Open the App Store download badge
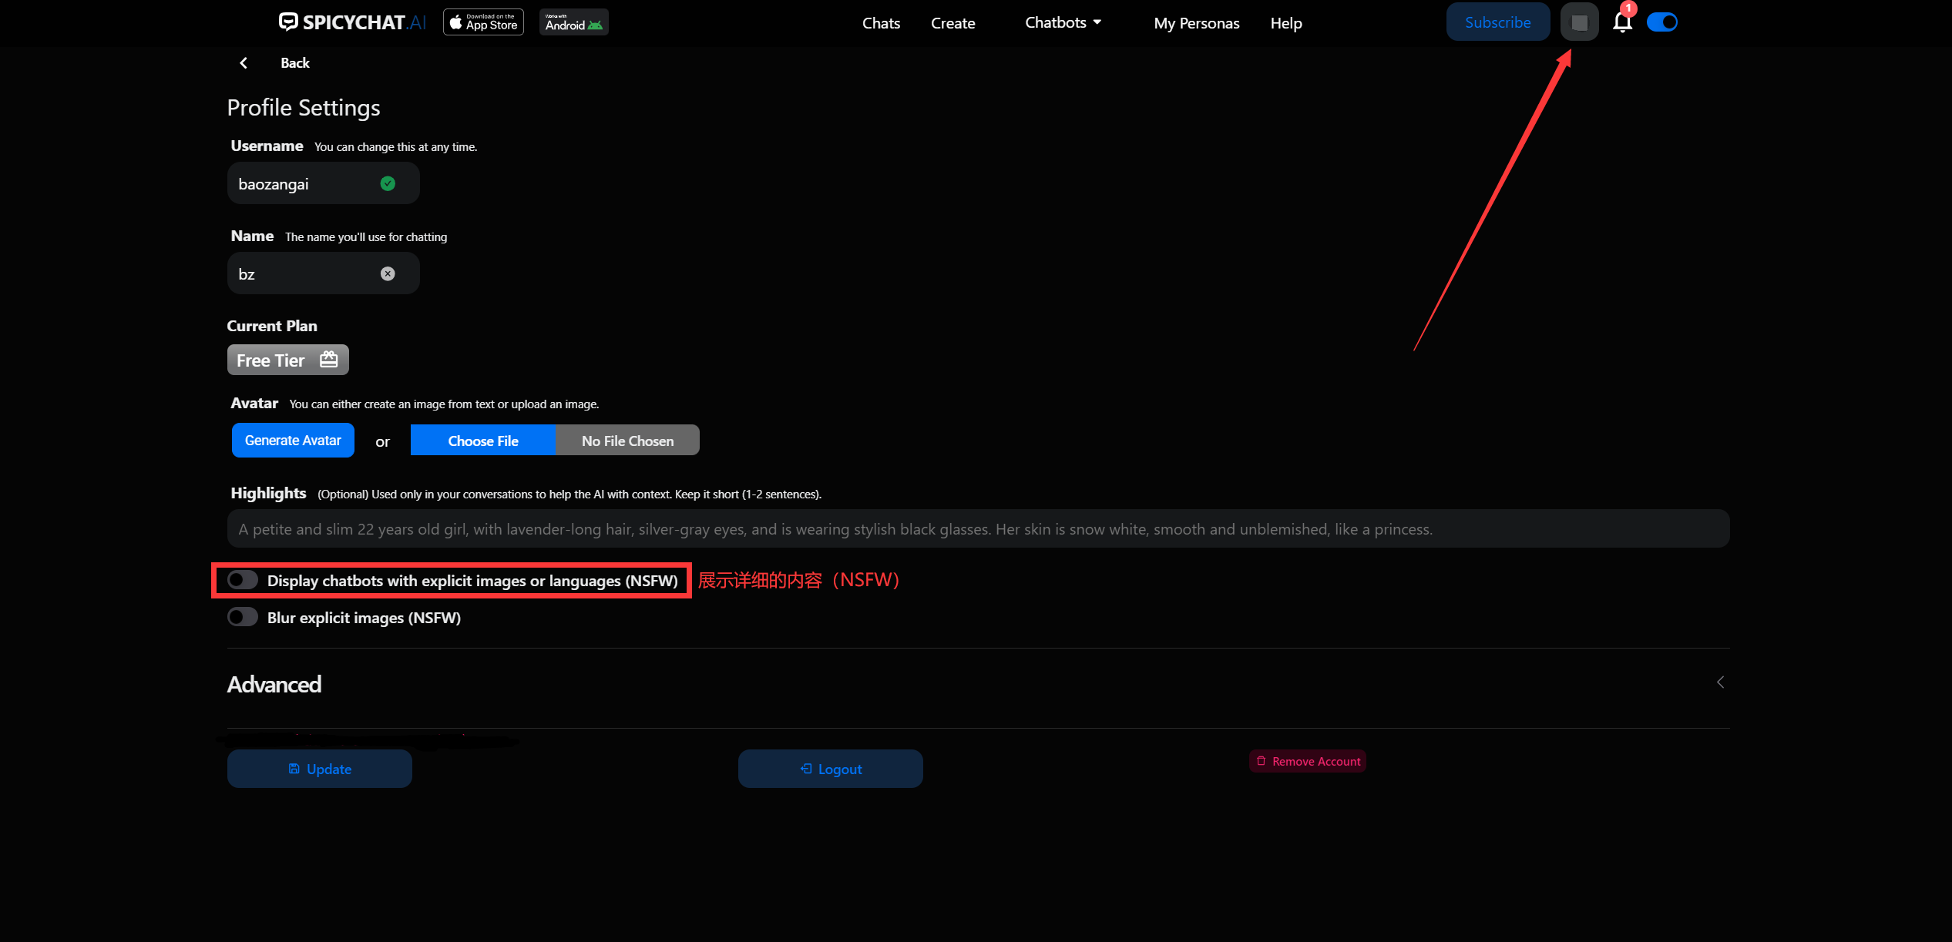 483,22
